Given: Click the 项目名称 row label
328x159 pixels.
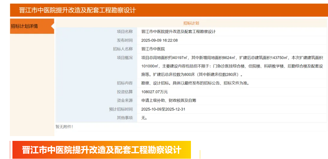Looking at the screenshot, I should point(125,31).
